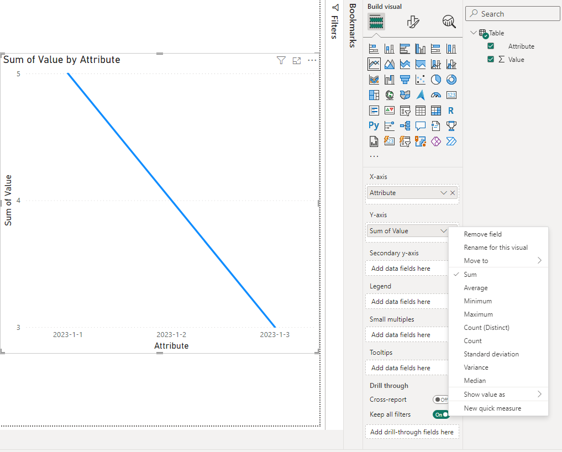Collapse the Table tree node

473,33
